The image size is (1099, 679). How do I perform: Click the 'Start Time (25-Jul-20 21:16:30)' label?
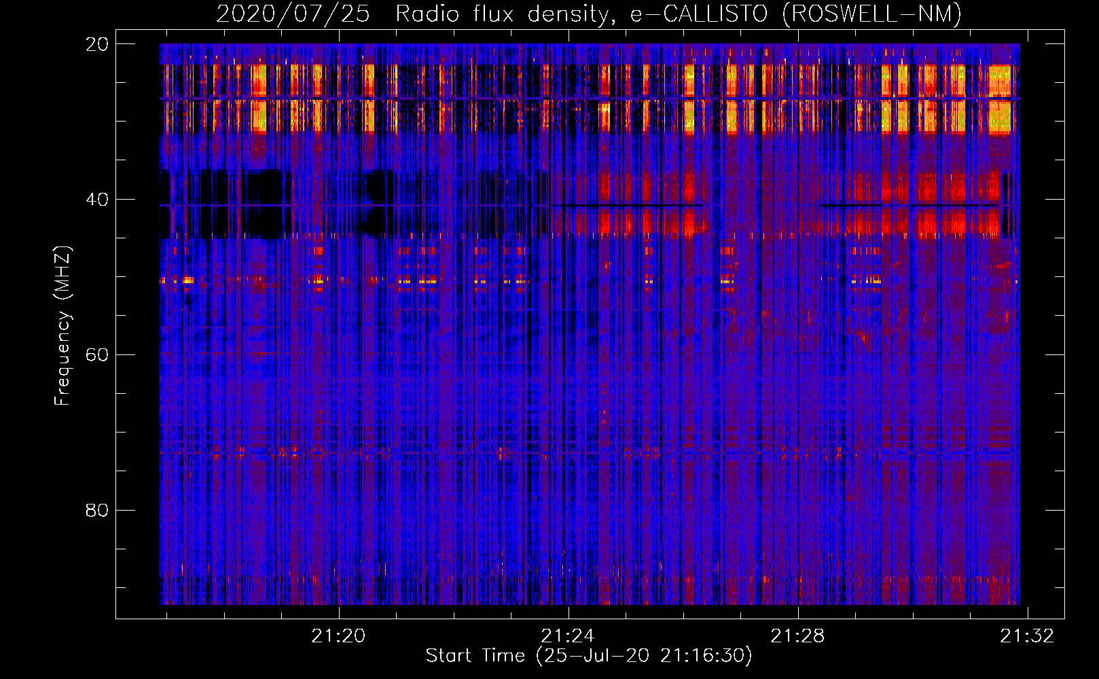point(589,656)
